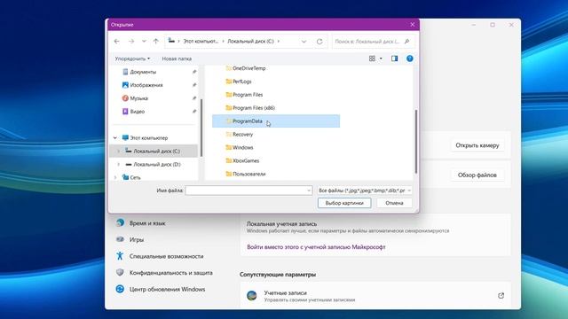Expand the Сеть tree node
The image size is (568, 319).
pyautogui.click(x=115, y=177)
